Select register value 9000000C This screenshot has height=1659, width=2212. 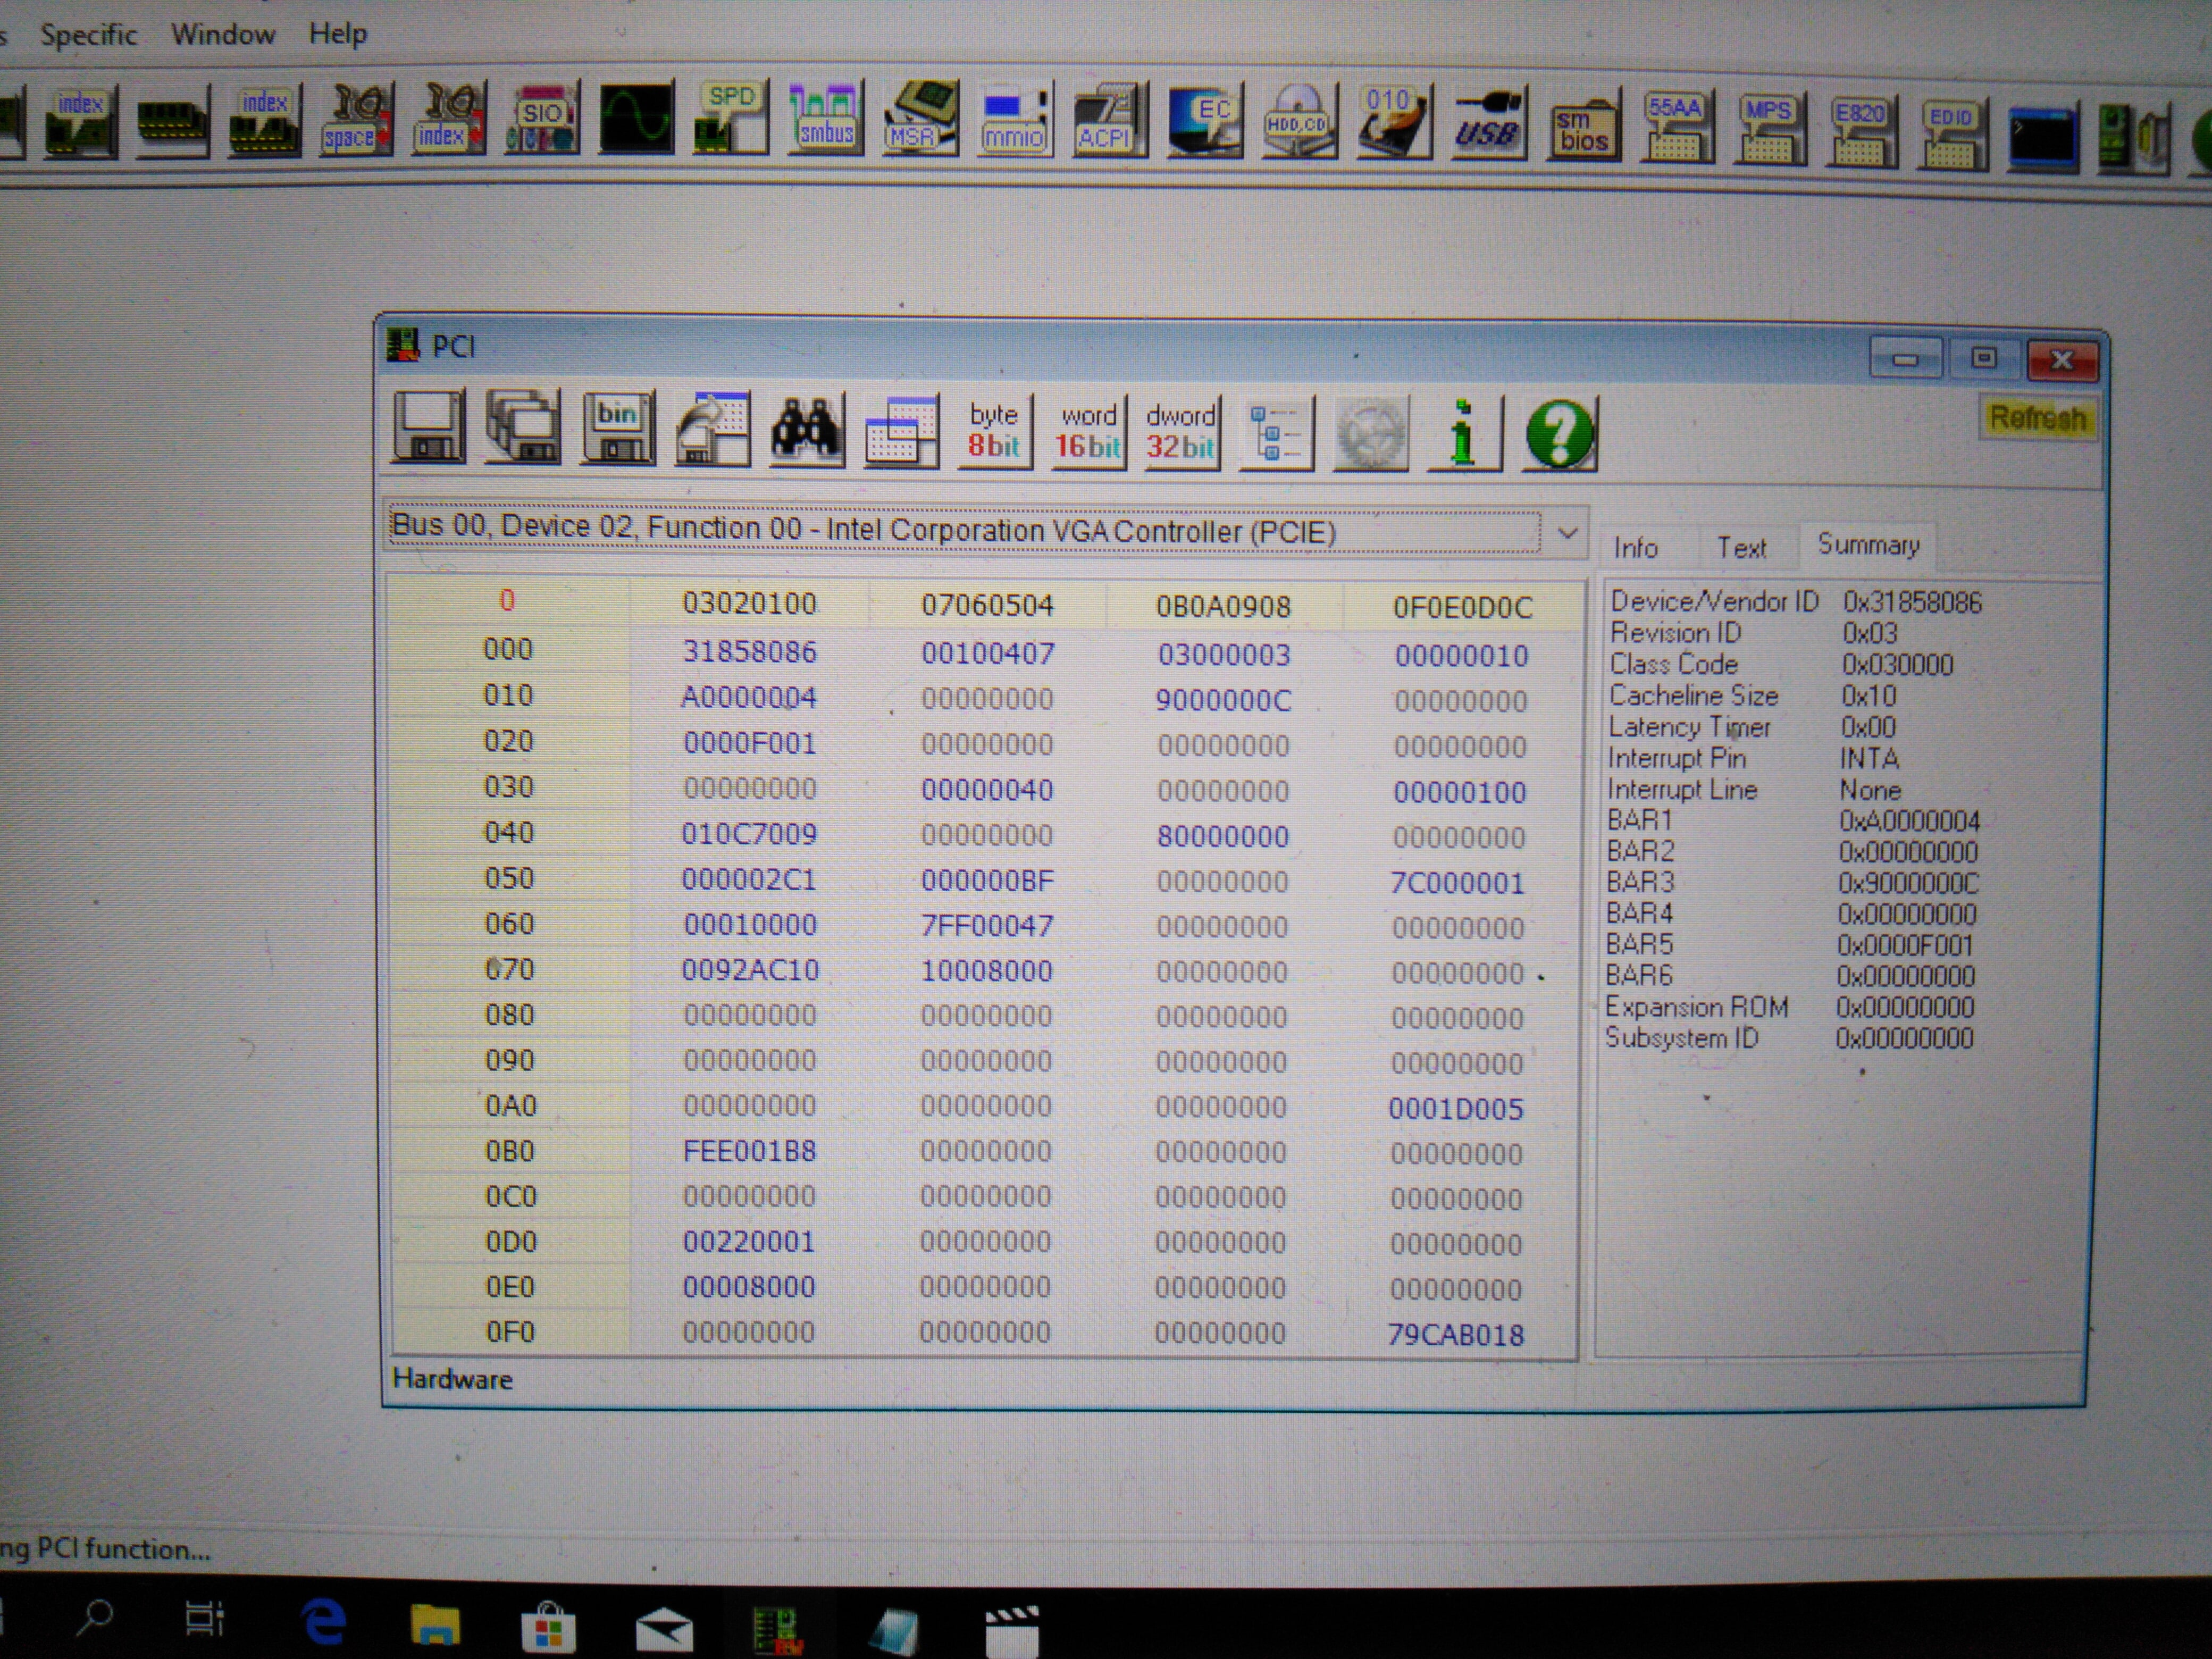point(1223,700)
